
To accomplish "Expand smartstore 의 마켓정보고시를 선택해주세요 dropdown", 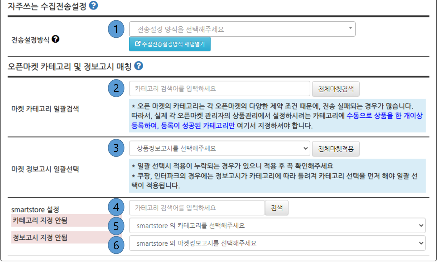I will click(277, 243).
